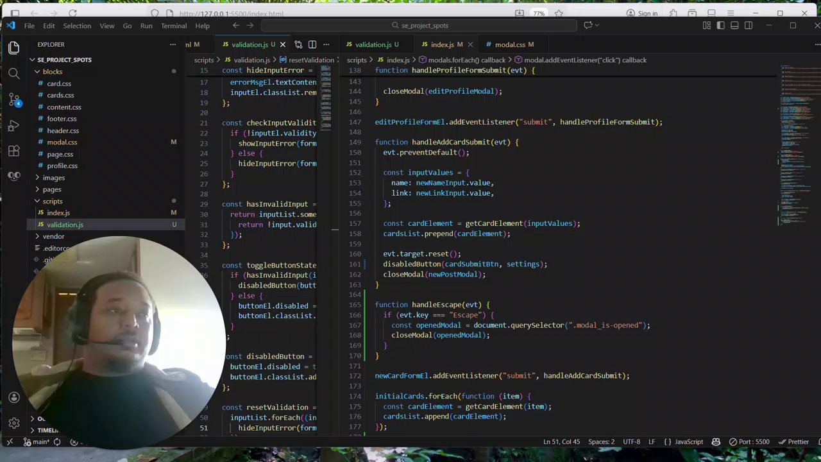
Task: Go forward with the editor navigation arrow
Action: coord(250,26)
